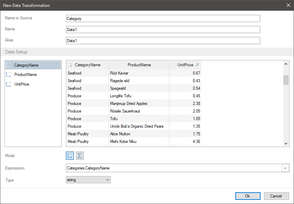Select the ProductName item in field list
The height and width of the screenshot is (204, 294).
26,75
